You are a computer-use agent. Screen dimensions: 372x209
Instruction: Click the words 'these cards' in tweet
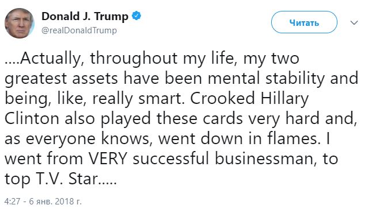coord(199,118)
